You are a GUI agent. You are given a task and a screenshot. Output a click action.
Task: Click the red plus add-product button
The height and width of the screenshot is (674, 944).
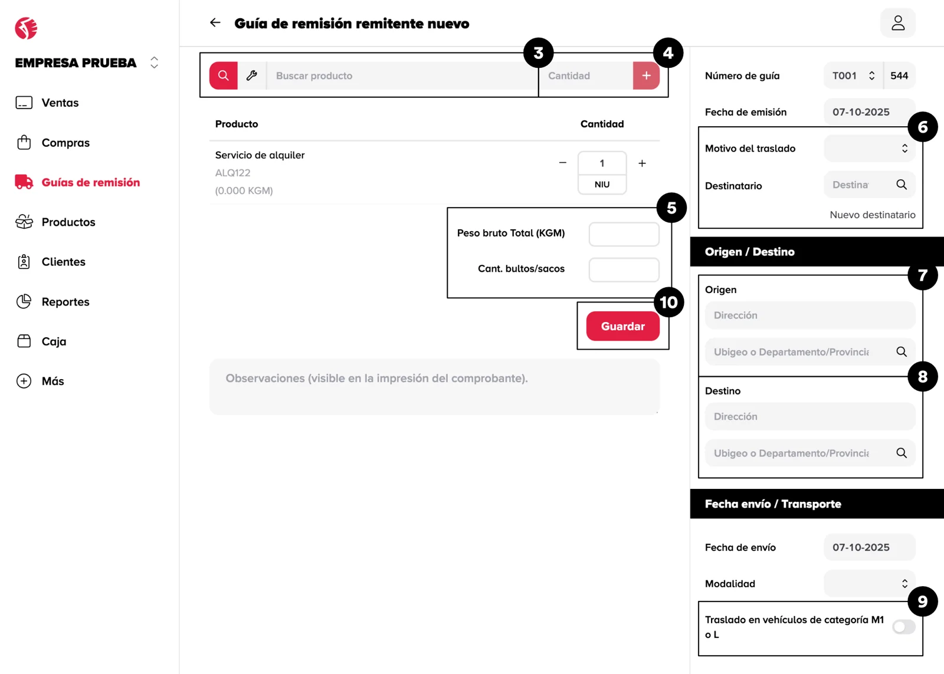(x=646, y=75)
